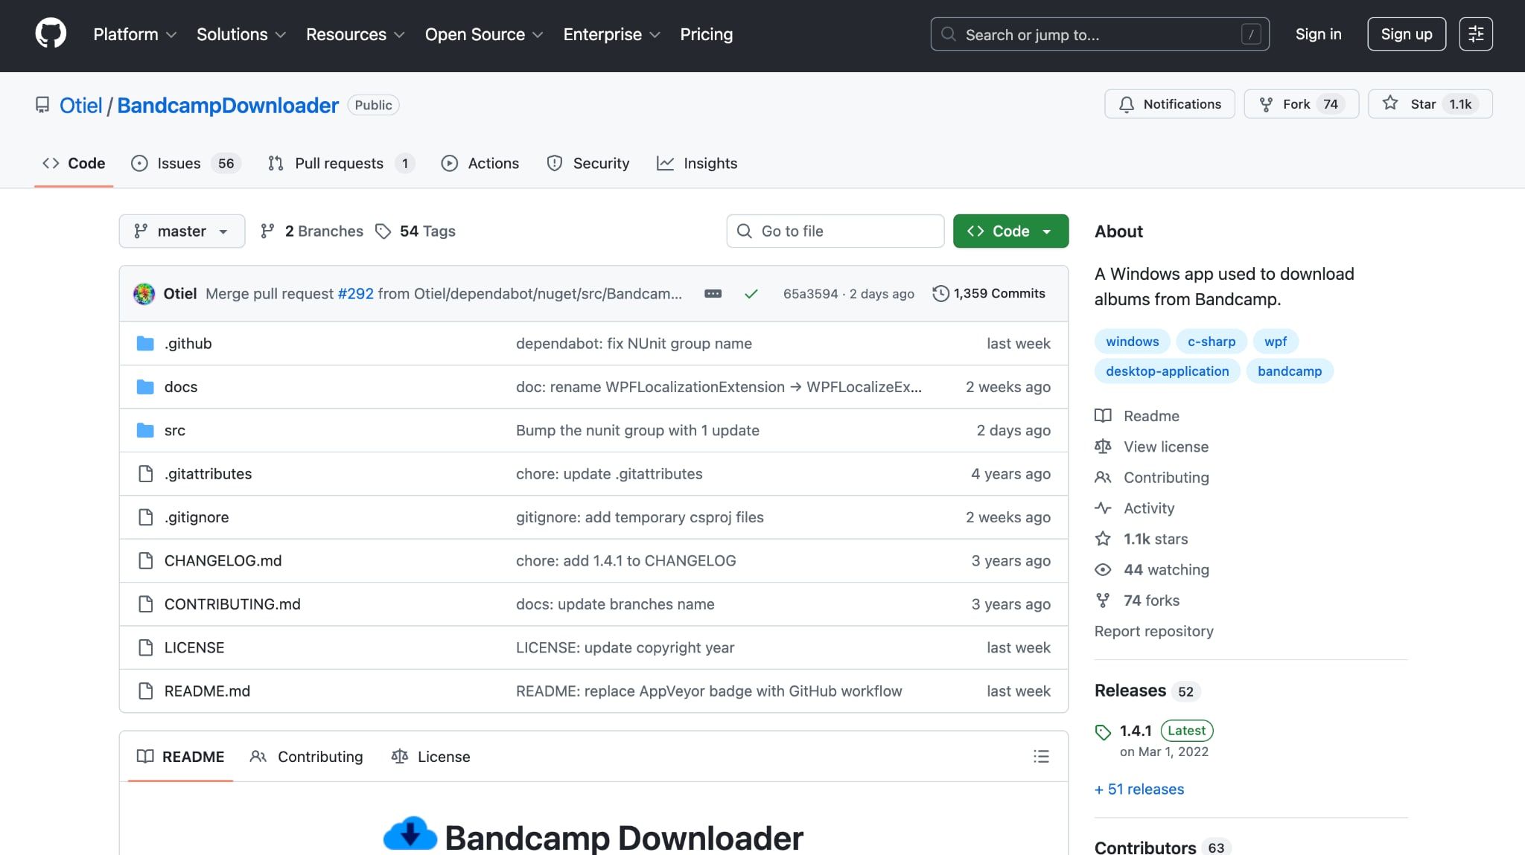The height and width of the screenshot is (855, 1525).
Task: Click the keyboard icon on the commit row
Action: pos(713,293)
